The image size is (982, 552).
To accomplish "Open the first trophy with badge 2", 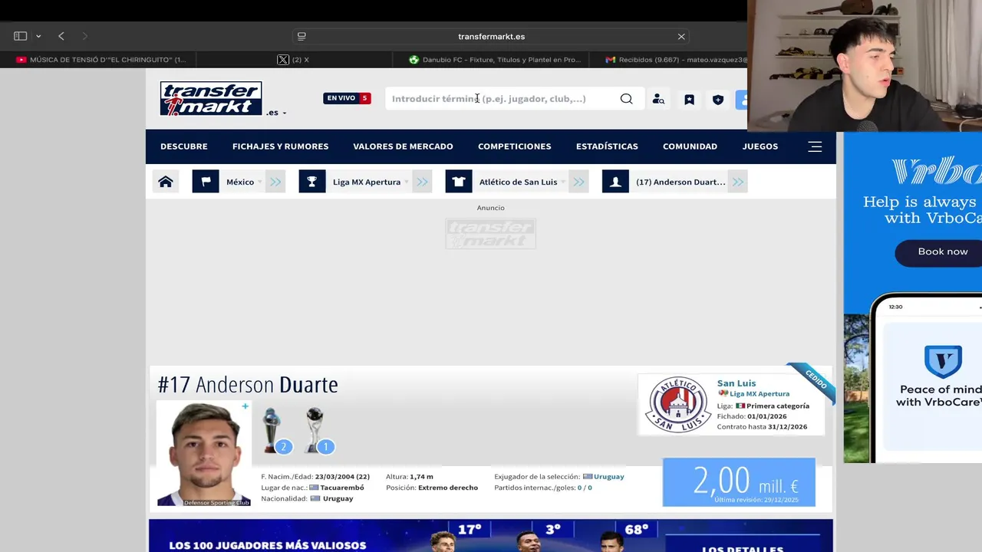I will coord(274,430).
